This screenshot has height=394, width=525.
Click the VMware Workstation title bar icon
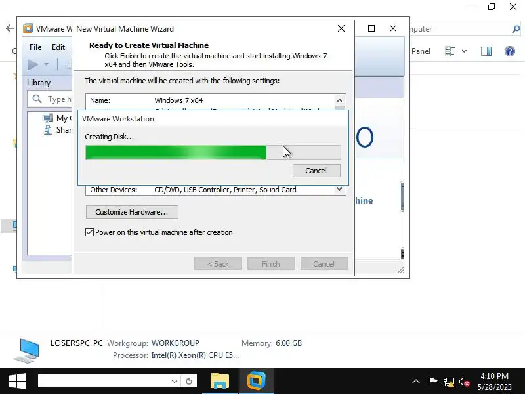click(28, 28)
